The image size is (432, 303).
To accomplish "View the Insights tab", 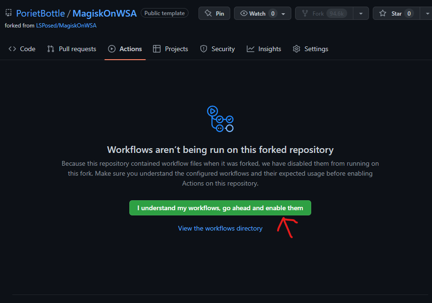I will [264, 49].
